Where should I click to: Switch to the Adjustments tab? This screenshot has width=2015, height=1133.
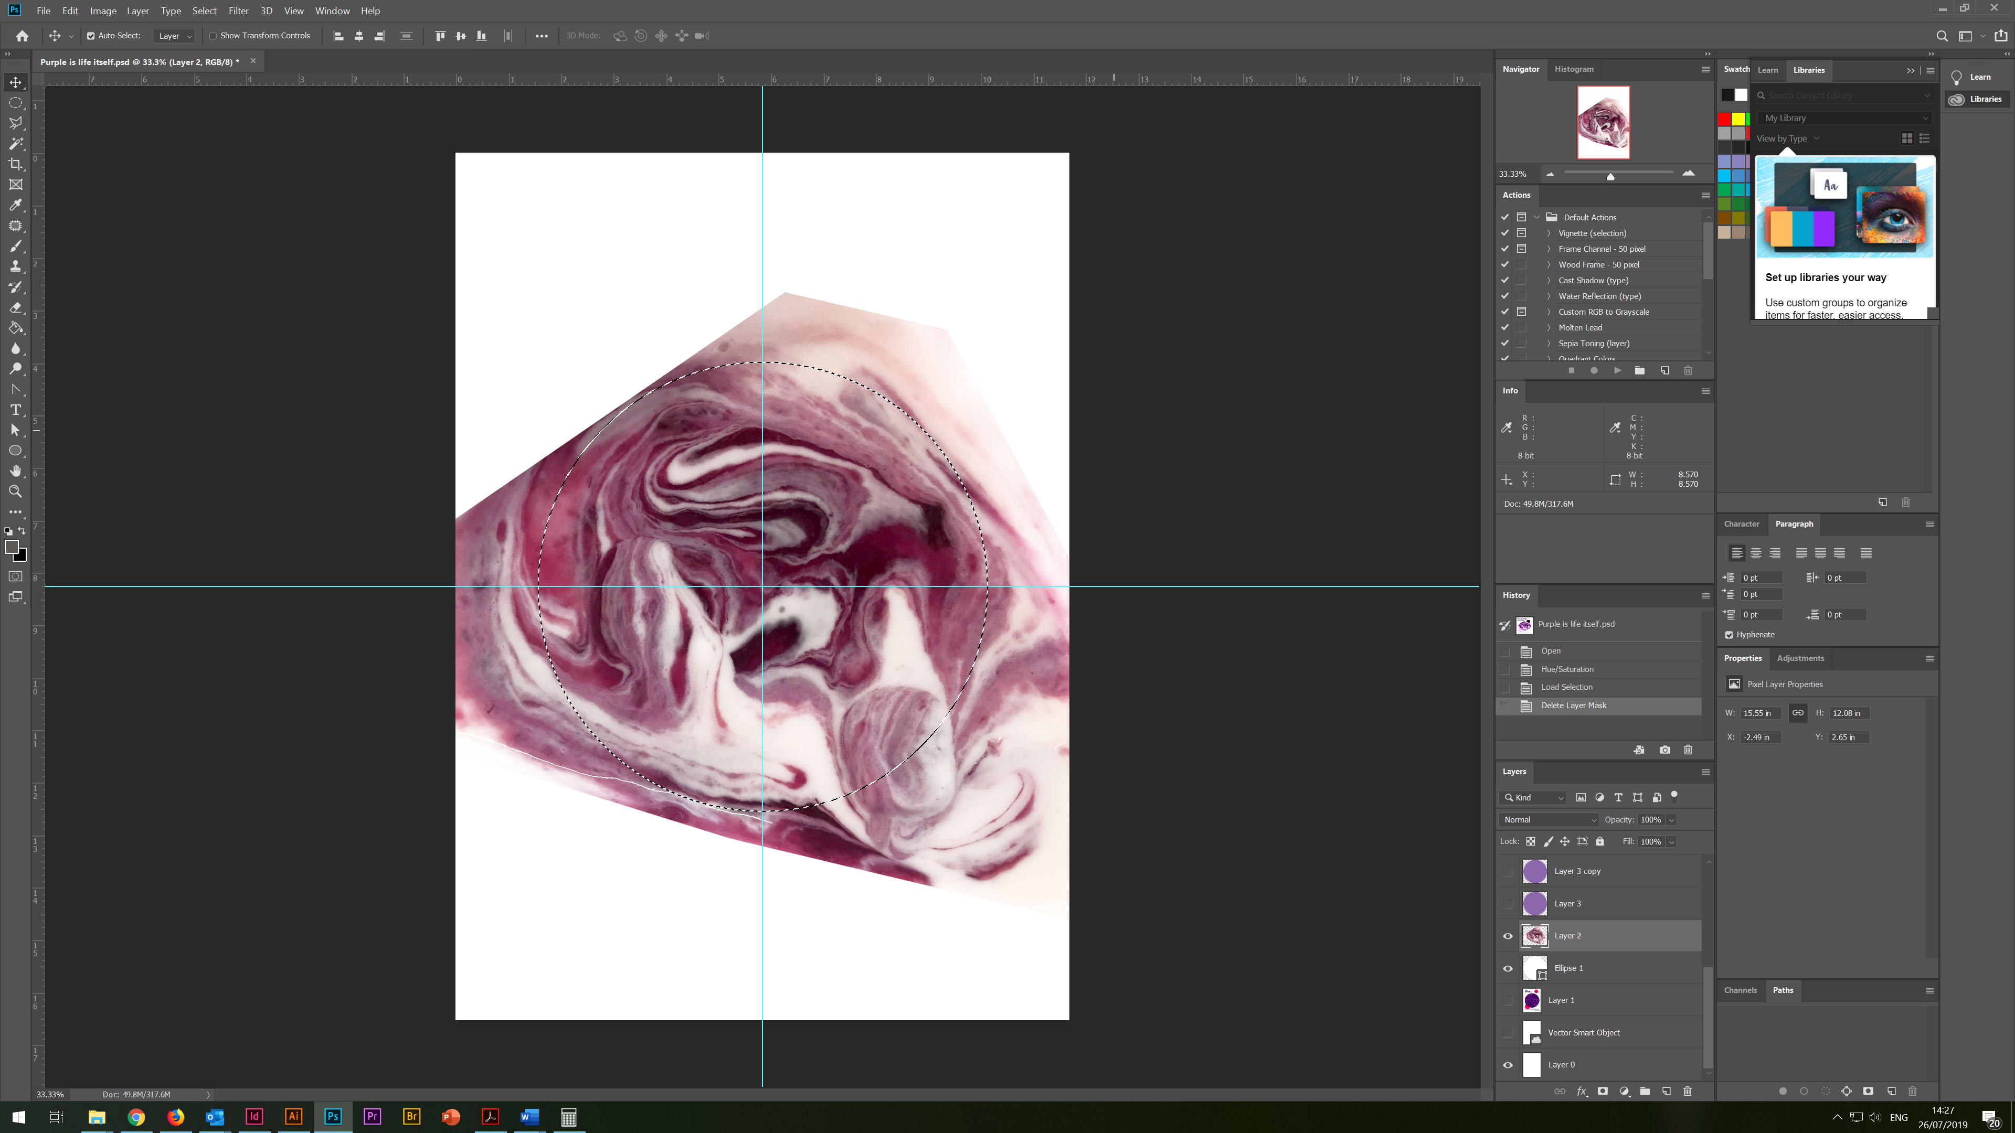1800,658
